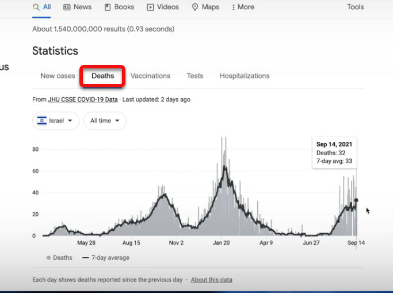View the Hospitalizations statistics tab

[x=245, y=76]
